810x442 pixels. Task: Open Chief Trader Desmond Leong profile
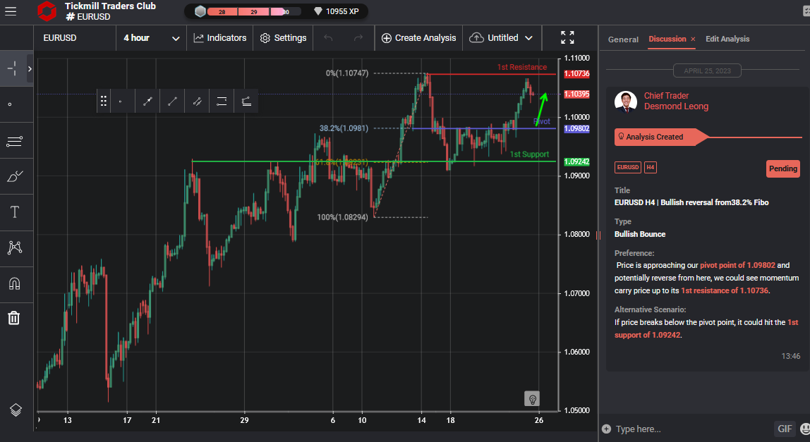pos(676,102)
